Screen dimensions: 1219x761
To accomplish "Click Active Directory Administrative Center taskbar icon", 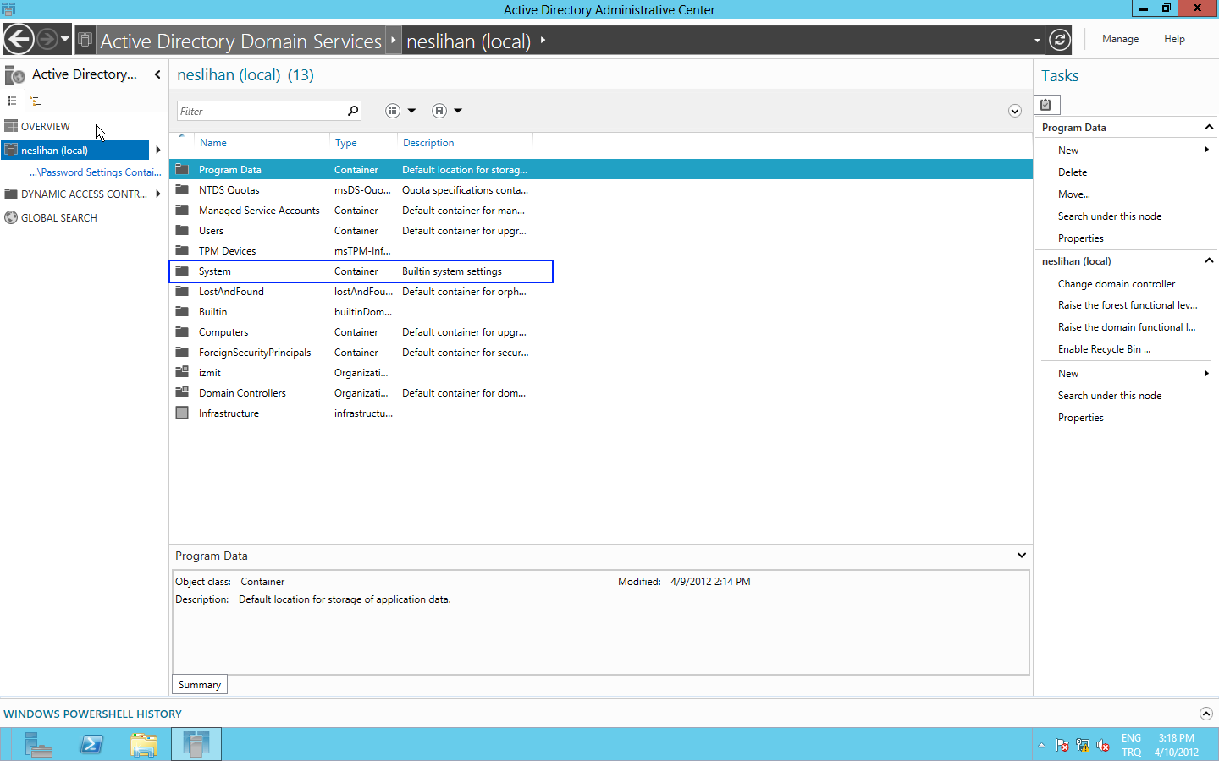I will pos(196,744).
